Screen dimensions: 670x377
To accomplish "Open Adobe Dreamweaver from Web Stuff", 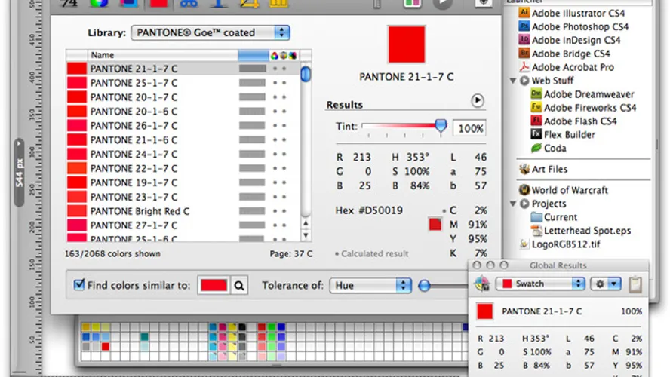I will click(582, 94).
